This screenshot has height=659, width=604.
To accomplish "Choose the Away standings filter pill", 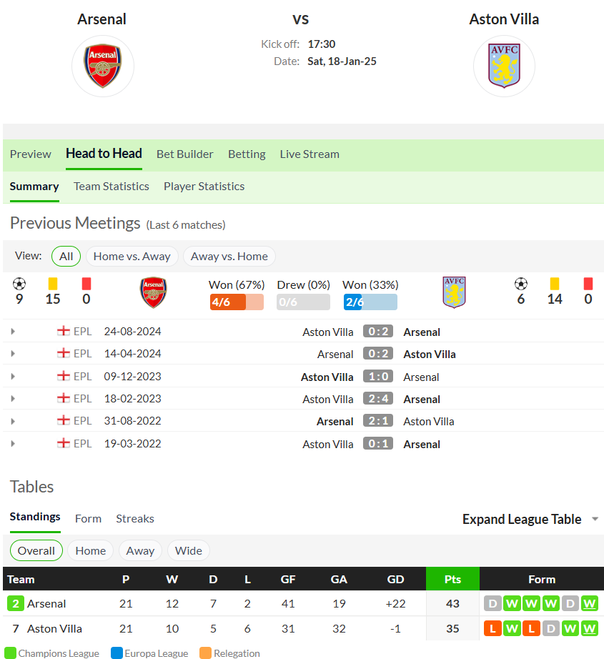I will pos(140,550).
